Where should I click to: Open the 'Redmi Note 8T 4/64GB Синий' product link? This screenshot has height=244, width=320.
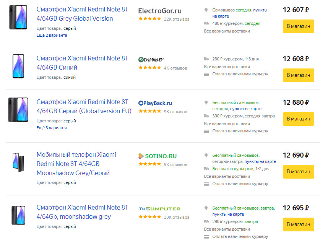pyautogui.click(x=83, y=63)
